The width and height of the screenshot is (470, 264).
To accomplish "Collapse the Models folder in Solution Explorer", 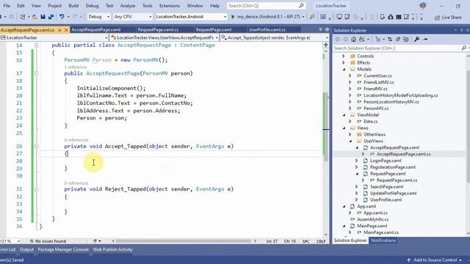I will tap(344, 70).
